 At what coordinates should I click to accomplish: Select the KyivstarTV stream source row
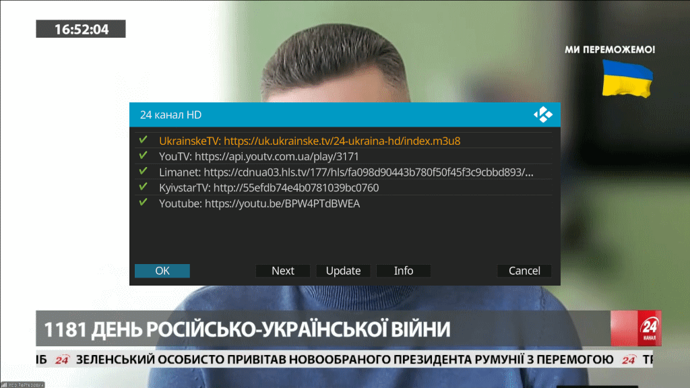343,187
